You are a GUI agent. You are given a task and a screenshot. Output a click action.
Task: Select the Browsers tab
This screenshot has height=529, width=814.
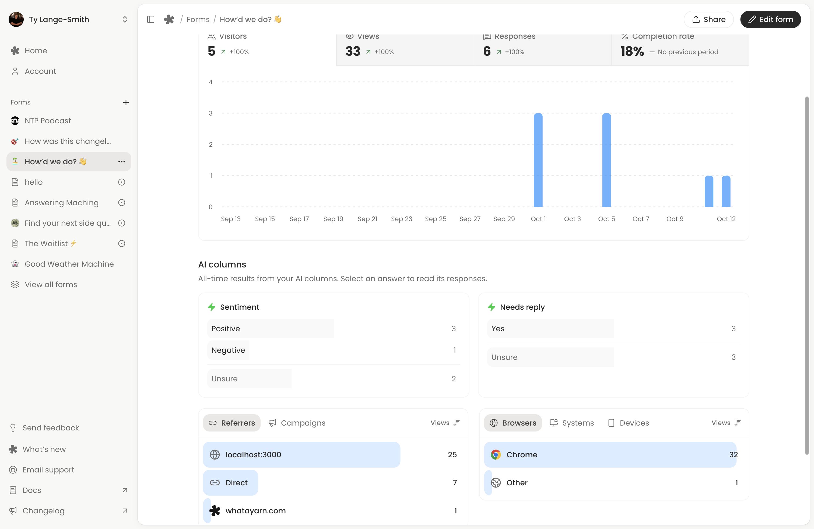coord(513,423)
